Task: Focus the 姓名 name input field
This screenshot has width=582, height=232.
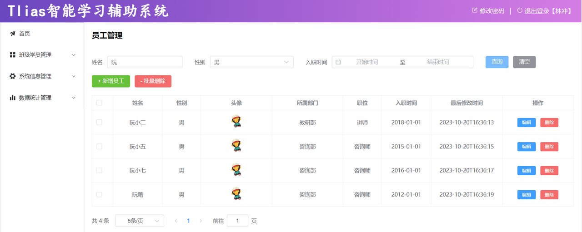Action: [145, 62]
